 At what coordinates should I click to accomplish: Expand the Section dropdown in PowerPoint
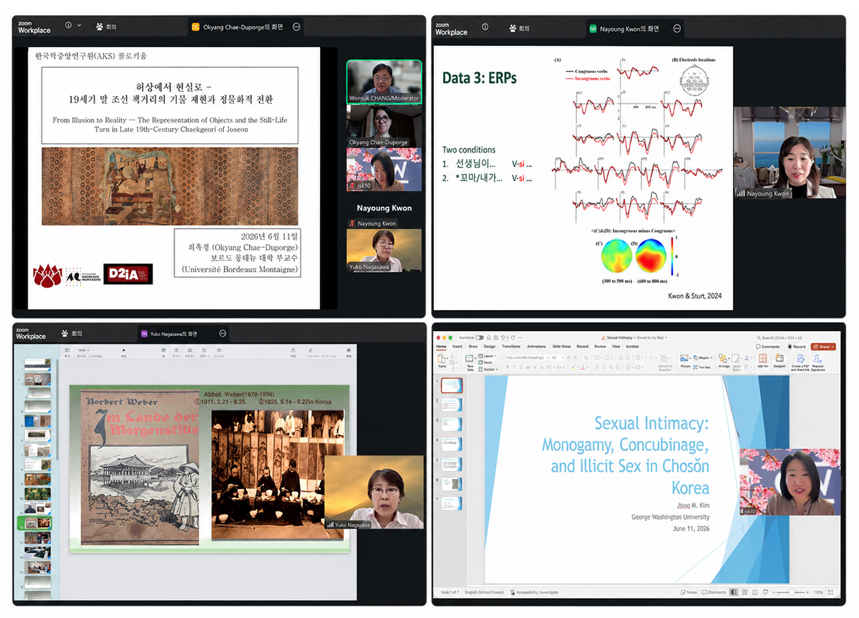487,369
